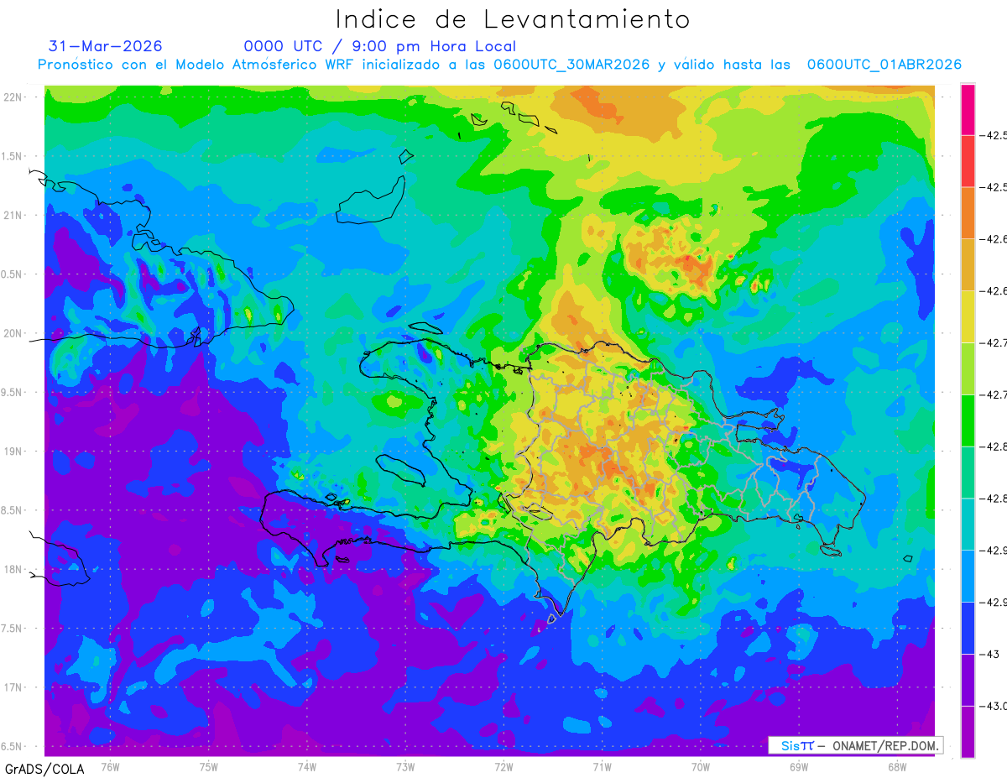
Task: Click the SisTT - ONAMET/REP.DOM. credit box
Action: point(855,745)
